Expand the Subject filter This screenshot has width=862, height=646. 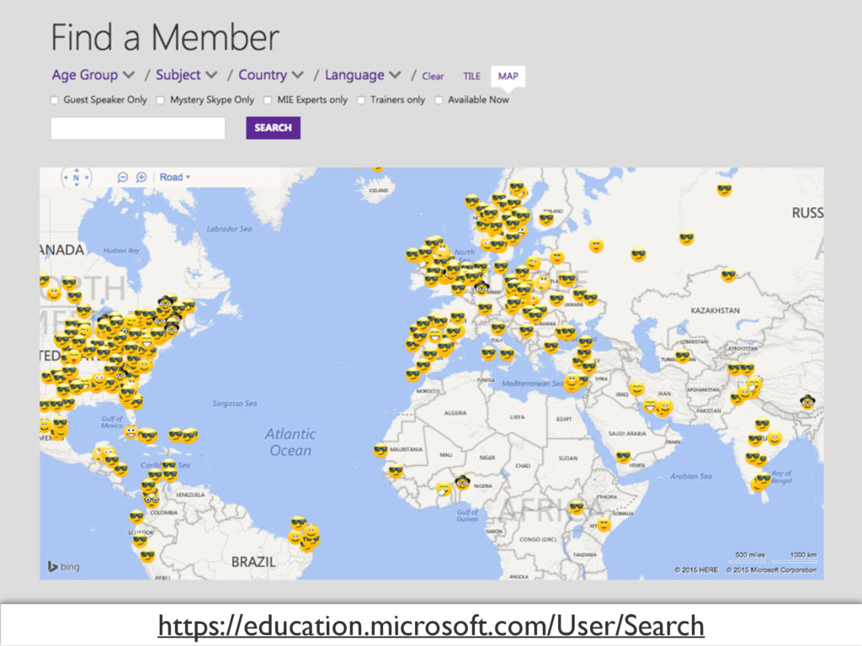tap(186, 75)
